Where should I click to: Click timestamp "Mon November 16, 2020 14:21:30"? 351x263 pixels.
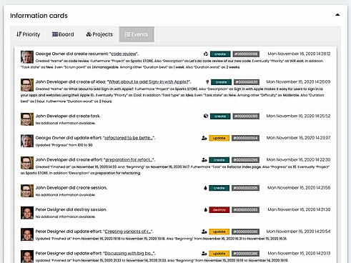point(299,209)
